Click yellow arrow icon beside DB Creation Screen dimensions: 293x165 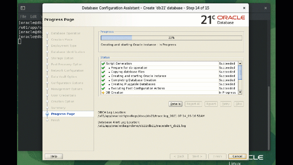tap(103, 93)
